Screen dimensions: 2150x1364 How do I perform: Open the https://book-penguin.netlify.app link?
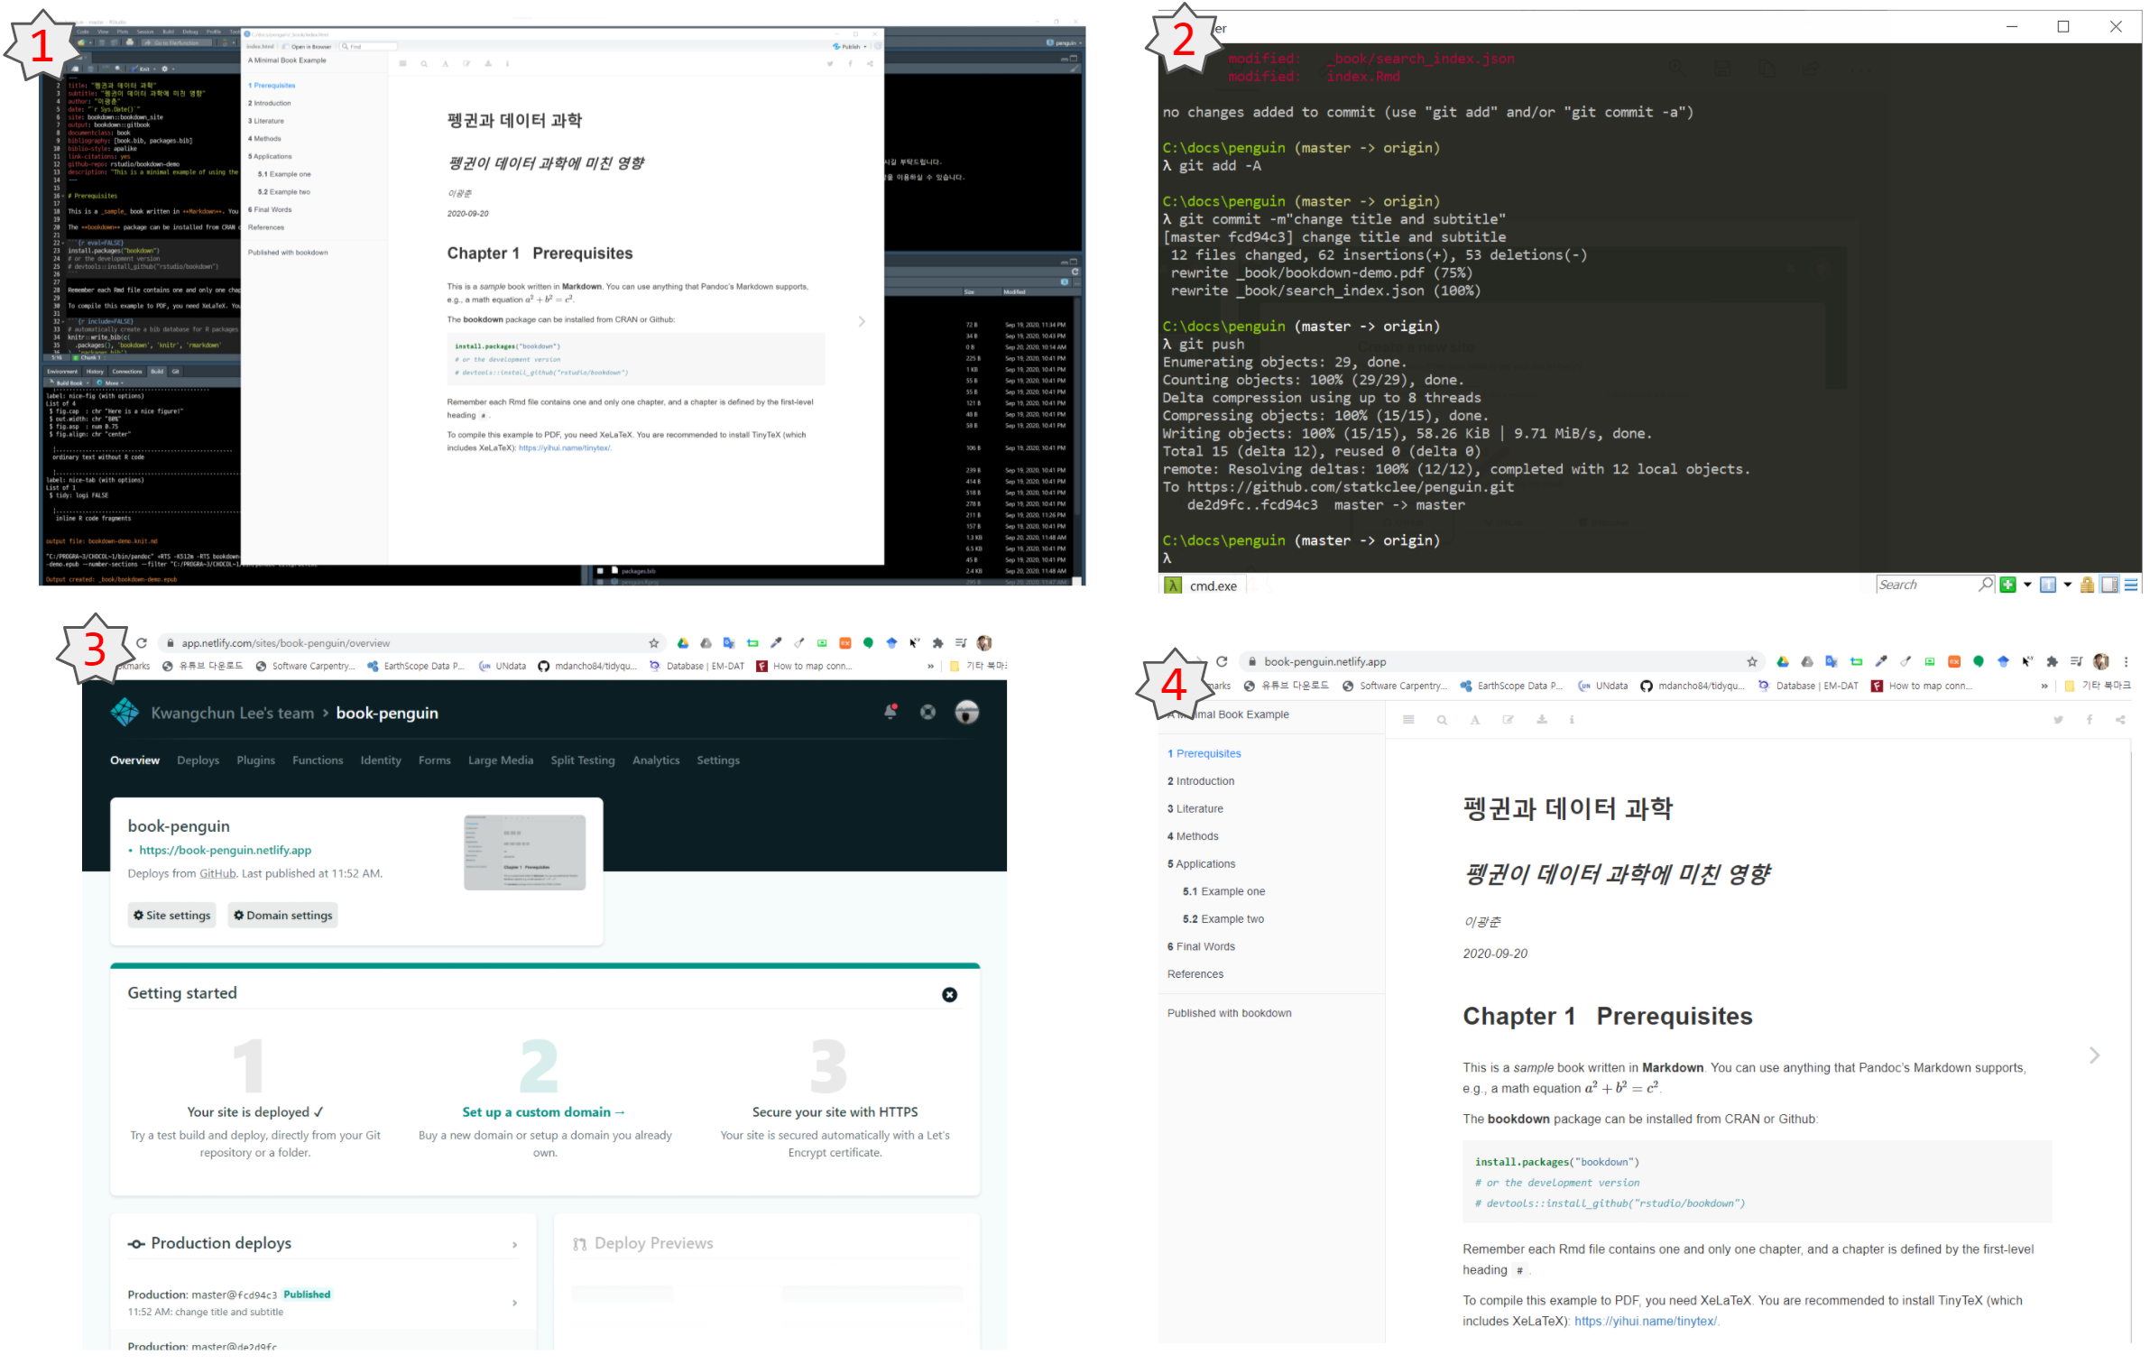point(225,850)
